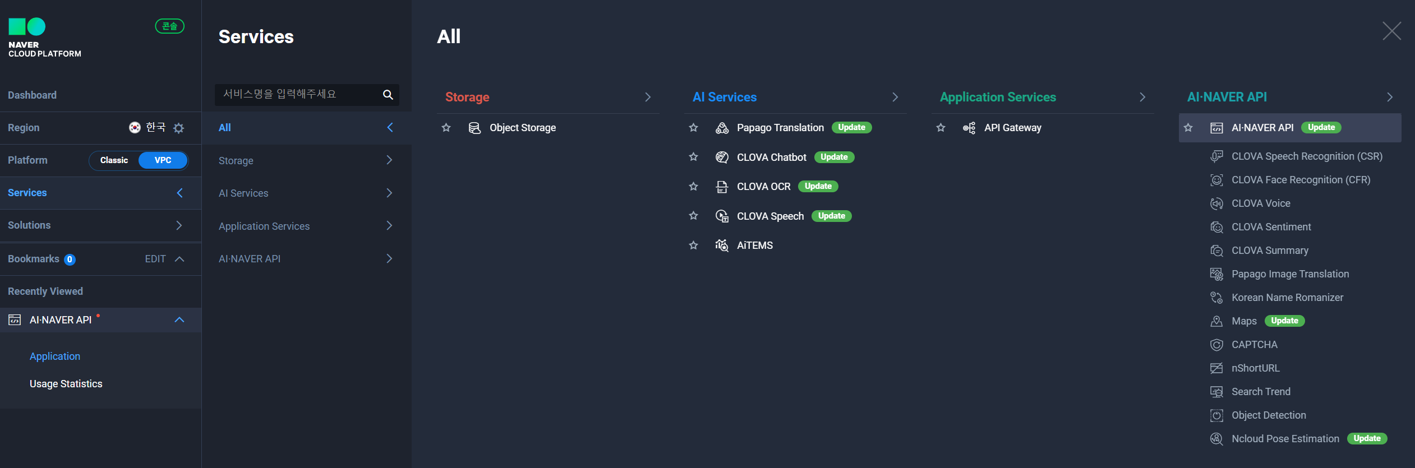Image resolution: width=1415 pixels, height=468 pixels.
Task: Bookmark Object Storage with its star
Action: pos(446,128)
